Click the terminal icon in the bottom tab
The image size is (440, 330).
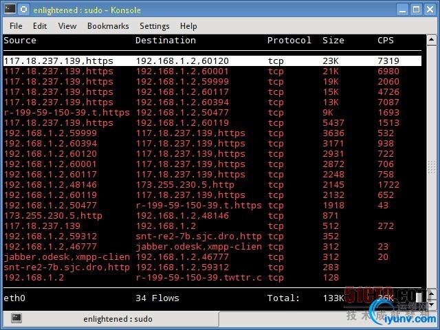(x=16, y=318)
